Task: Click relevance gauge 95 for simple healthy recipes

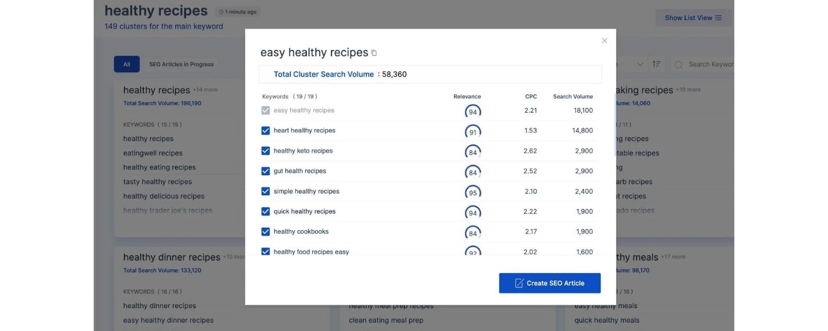Action: [x=473, y=193]
